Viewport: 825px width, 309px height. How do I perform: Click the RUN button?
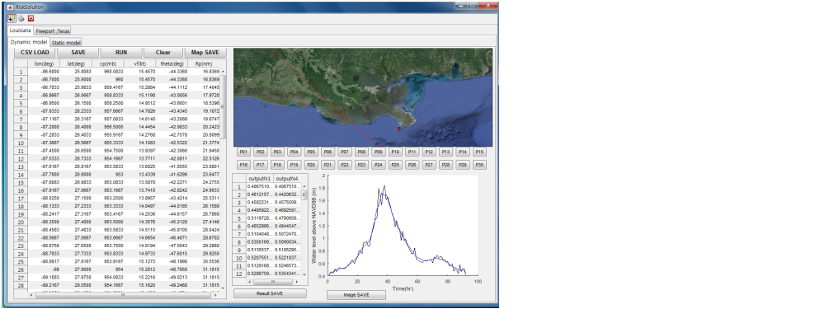click(121, 53)
